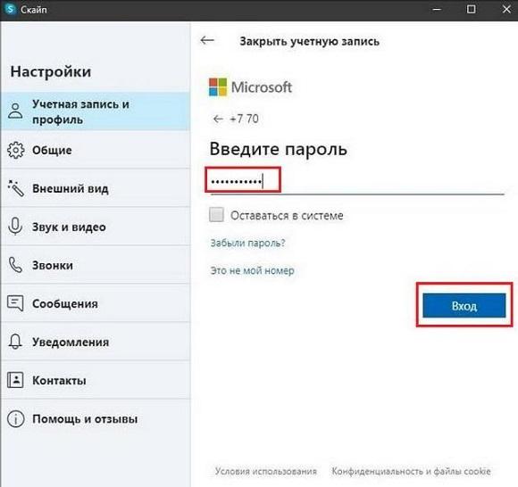Open the Условия использования link
The height and width of the screenshot is (487, 518).
[265, 471]
